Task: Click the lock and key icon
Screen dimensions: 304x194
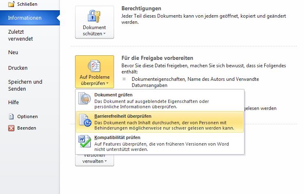Action: [x=94, y=16]
